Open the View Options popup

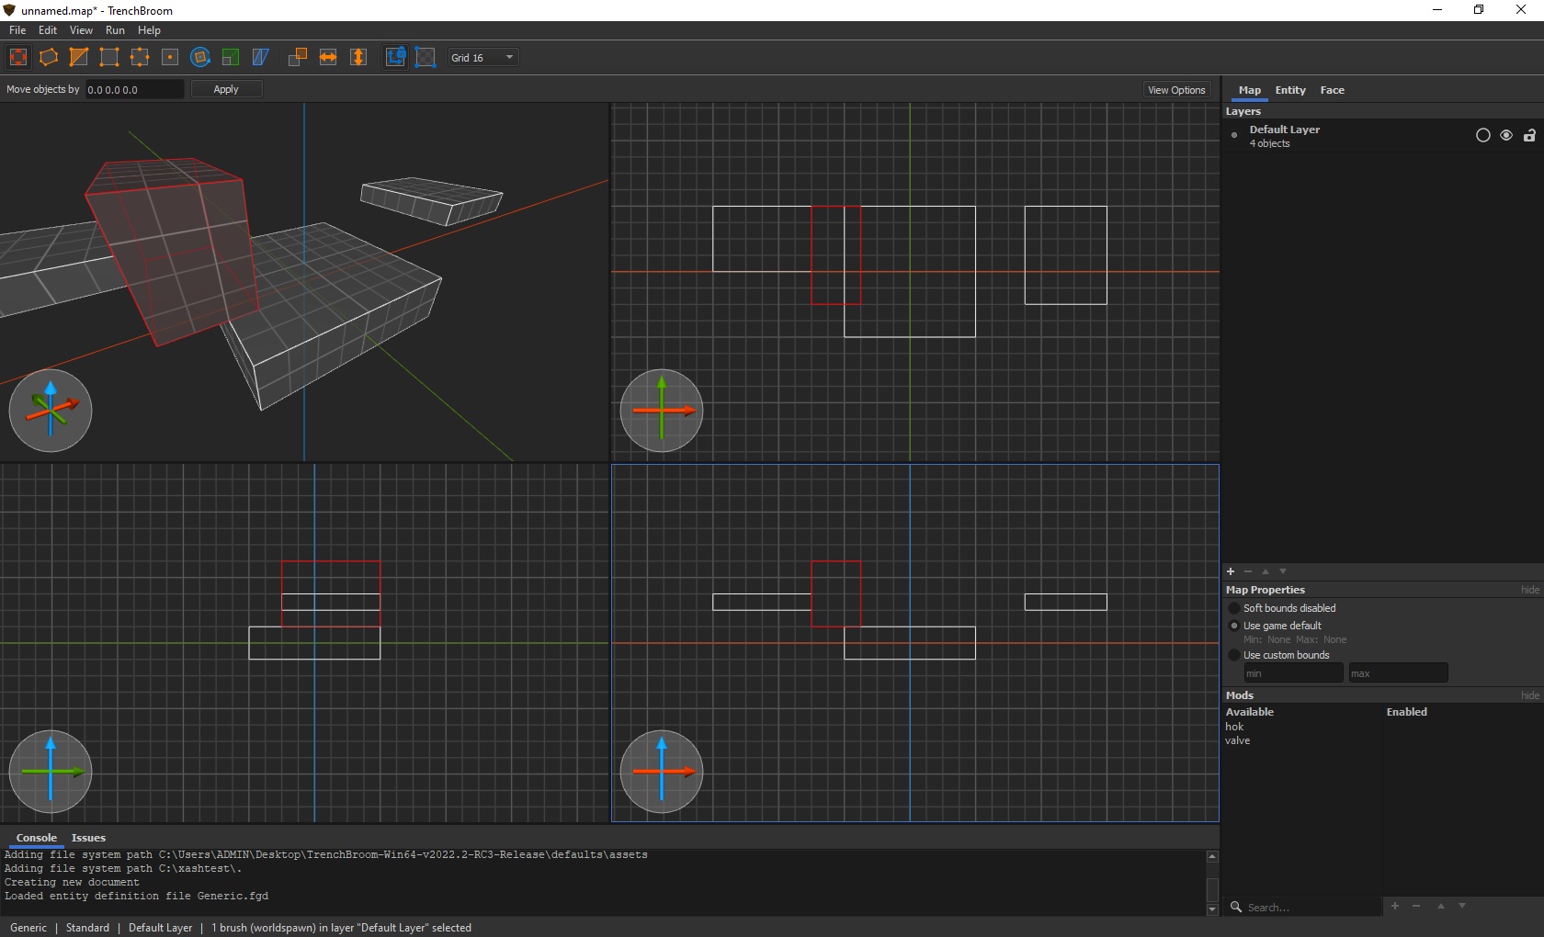[x=1176, y=90]
